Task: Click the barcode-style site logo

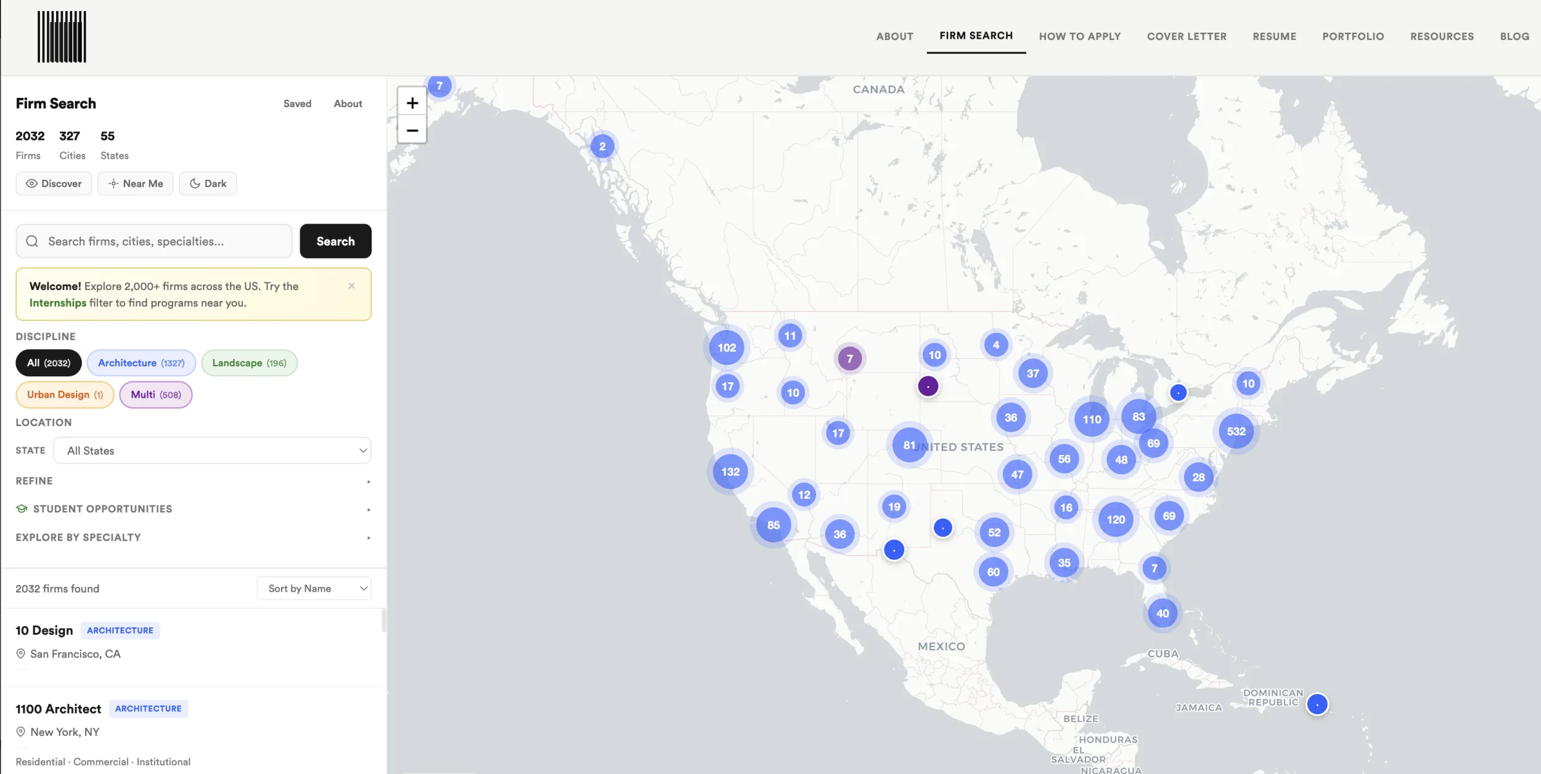Action: (62, 37)
